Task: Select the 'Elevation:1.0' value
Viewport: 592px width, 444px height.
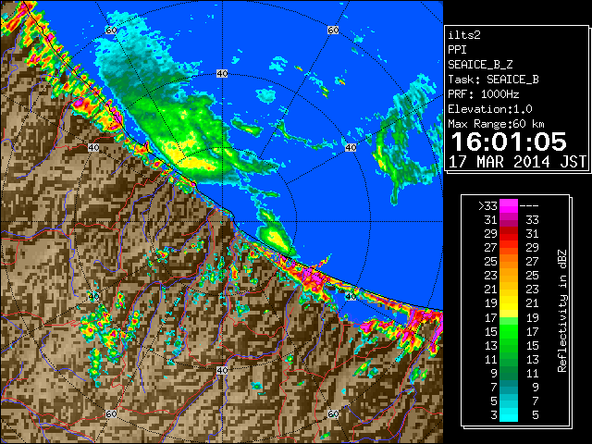Action: tap(490, 109)
